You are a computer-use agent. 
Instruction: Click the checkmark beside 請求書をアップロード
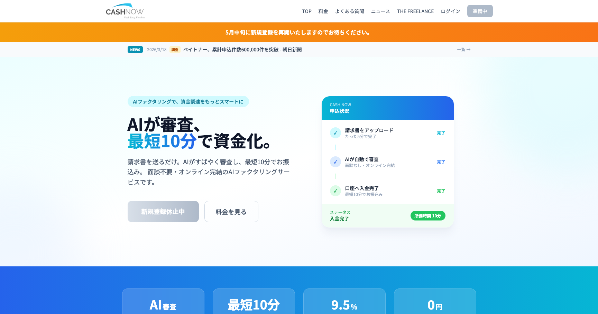click(335, 133)
